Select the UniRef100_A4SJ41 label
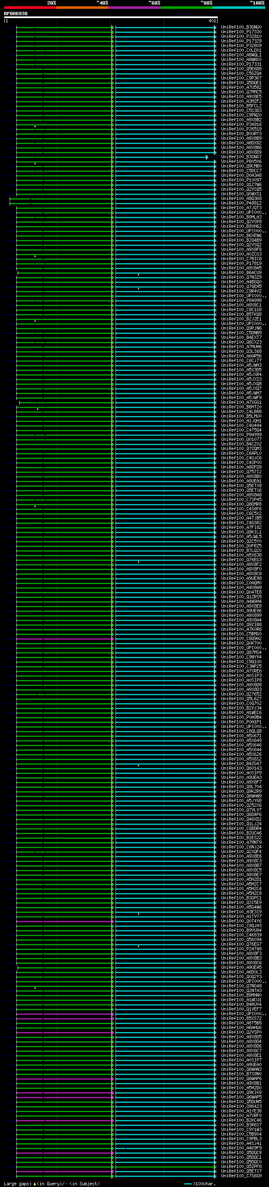 [241, 1143]
